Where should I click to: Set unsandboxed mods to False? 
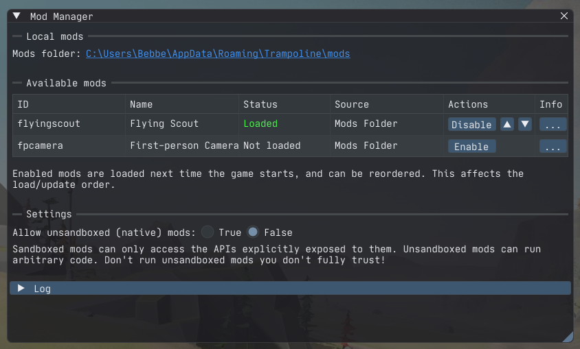coord(253,232)
